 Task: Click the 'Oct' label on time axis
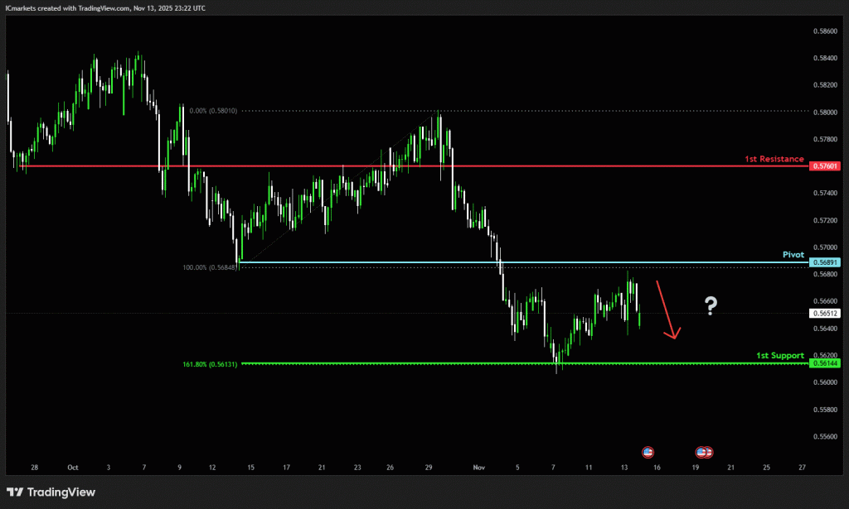(x=71, y=468)
